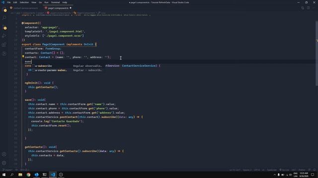Click the word 'susc' being typed
This screenshot has width=318, height=178.
(x=28, y=61)
